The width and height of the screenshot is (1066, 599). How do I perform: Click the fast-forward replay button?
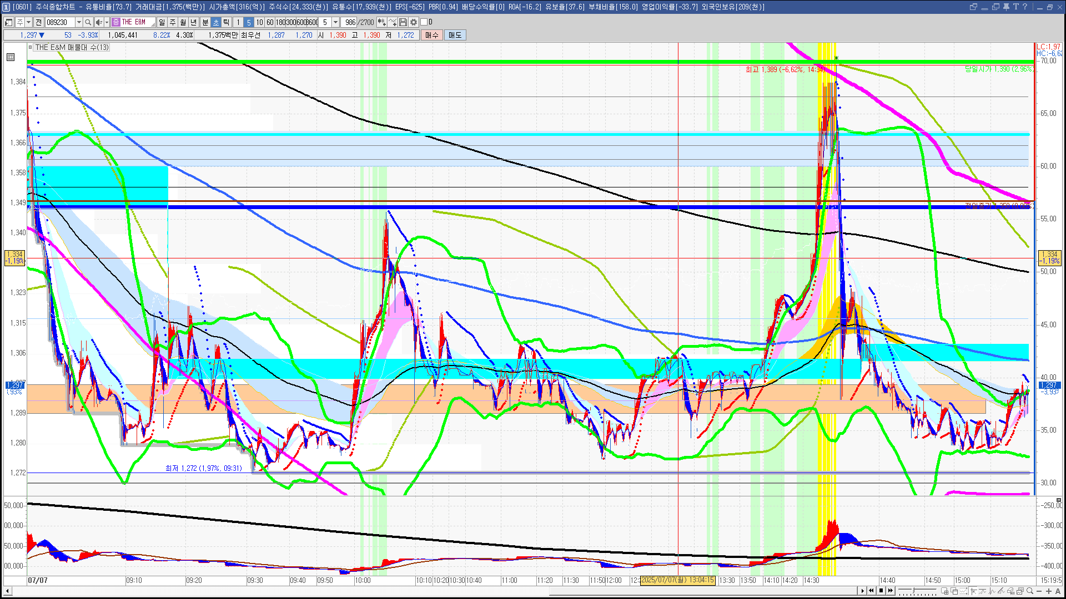click(891, 591)
